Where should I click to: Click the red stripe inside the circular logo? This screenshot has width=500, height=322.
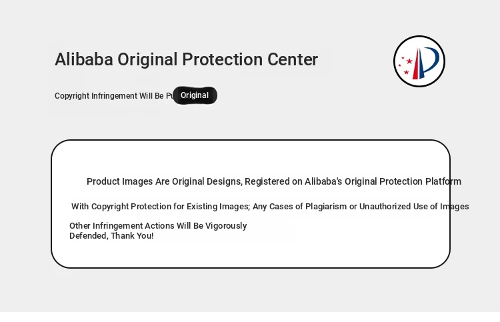(416, 64)
